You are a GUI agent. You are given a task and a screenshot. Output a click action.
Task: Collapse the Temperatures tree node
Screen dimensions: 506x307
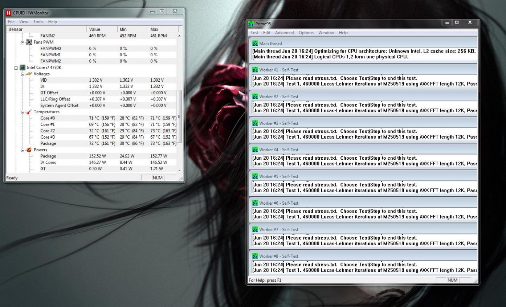23,112
